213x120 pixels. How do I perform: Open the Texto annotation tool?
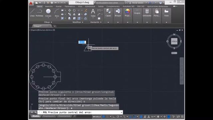pyautogui.click(x=93, y=13)
